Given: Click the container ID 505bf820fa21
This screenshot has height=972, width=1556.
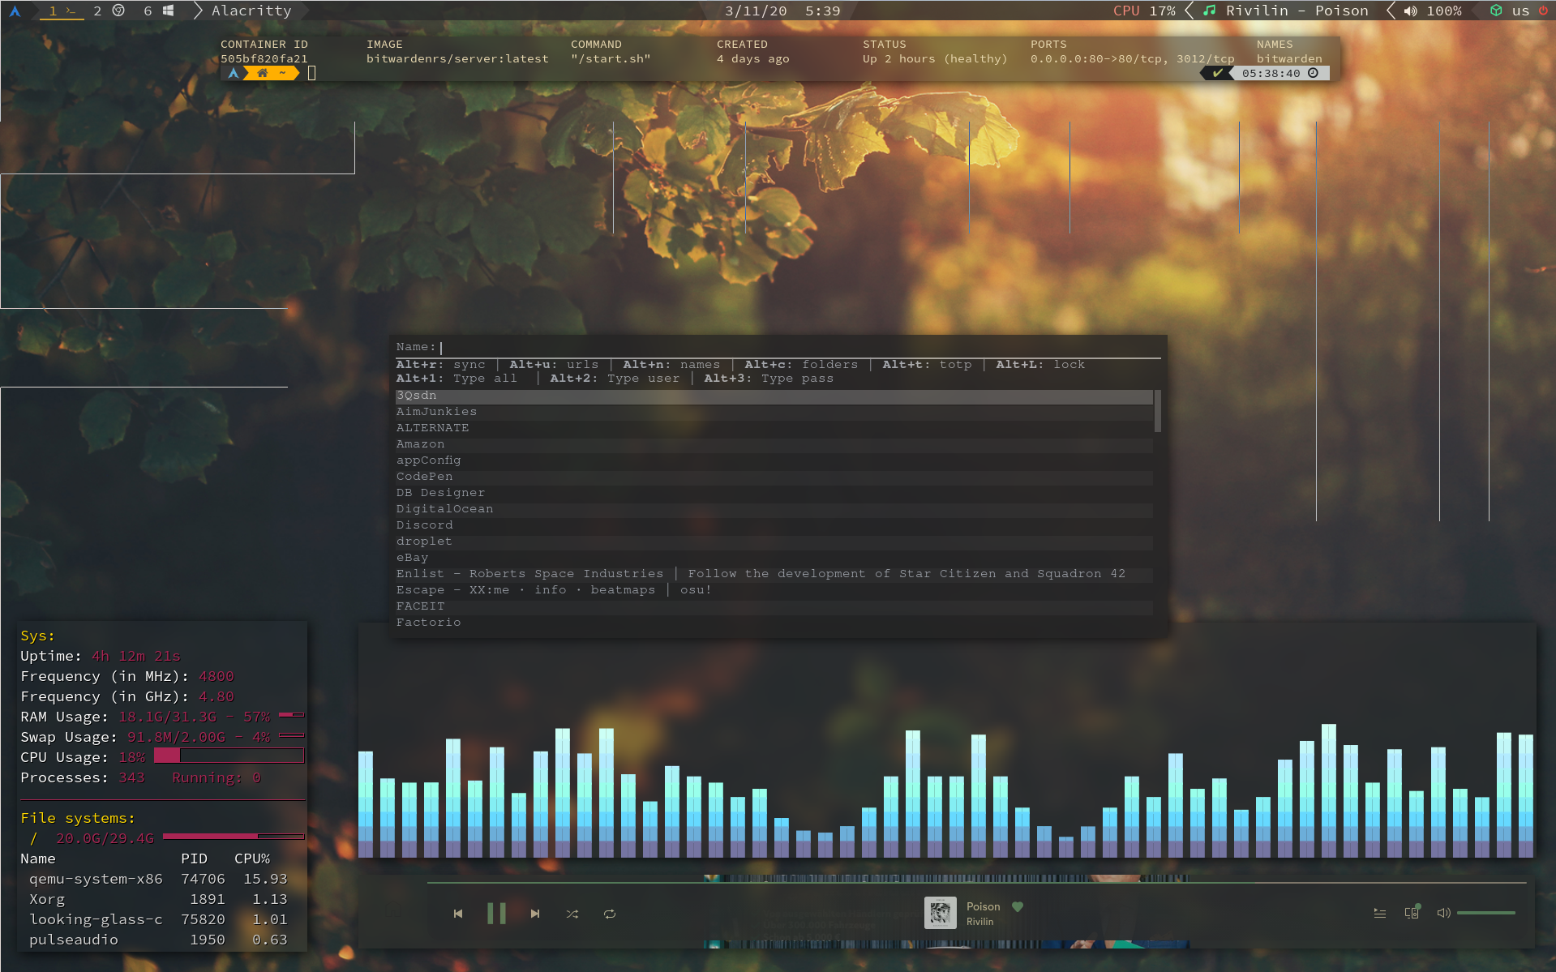Looking at the screenshot, I should coord(264,58).
